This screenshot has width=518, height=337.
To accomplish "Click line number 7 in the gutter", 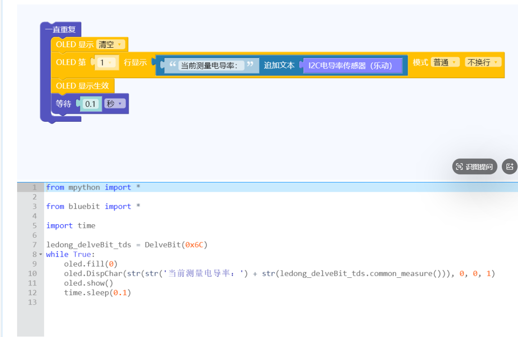I will click(x=35, y=244).
